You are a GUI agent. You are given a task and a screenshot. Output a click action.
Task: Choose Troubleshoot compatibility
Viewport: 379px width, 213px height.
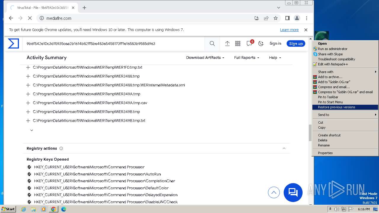pos(345,59)
